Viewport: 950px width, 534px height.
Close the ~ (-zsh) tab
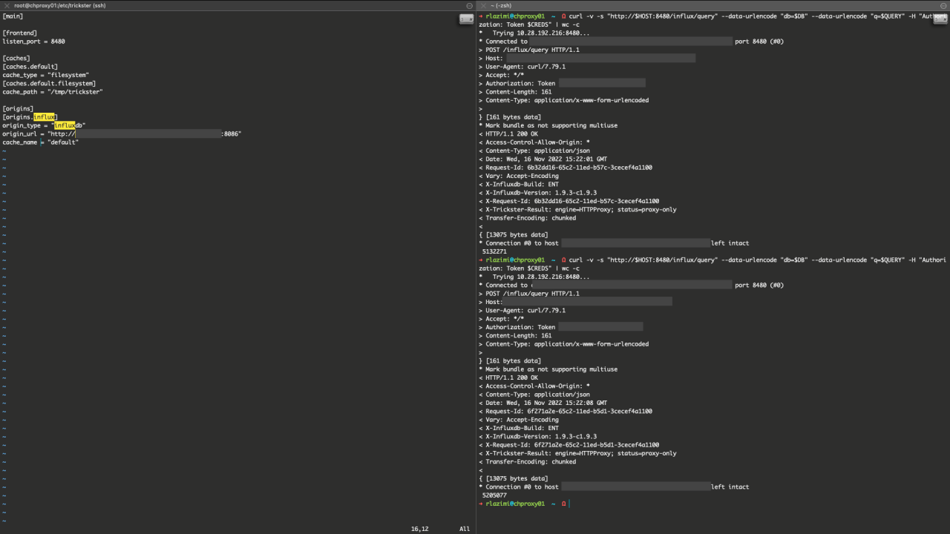pyautogui.click(x=483, y=5)
